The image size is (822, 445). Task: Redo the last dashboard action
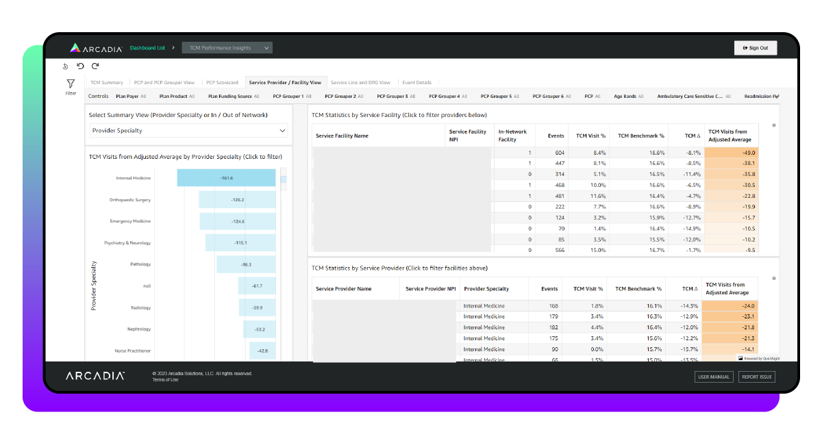pyautogui.click(x=95, y=66)
